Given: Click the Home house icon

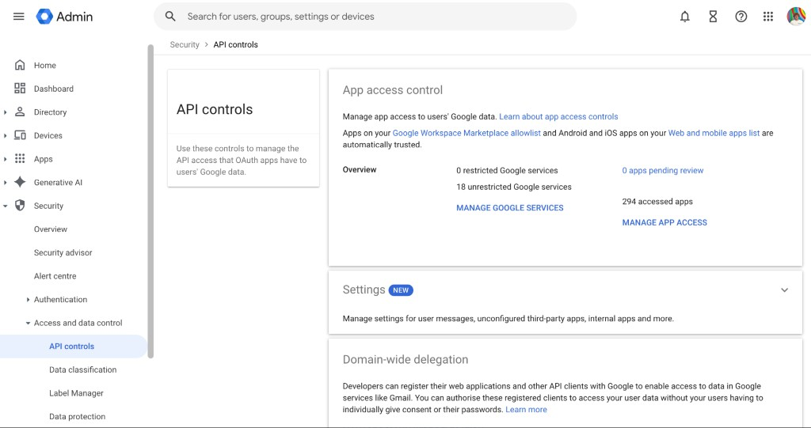Looking at the screenshot, I should [x=20, y=65].
